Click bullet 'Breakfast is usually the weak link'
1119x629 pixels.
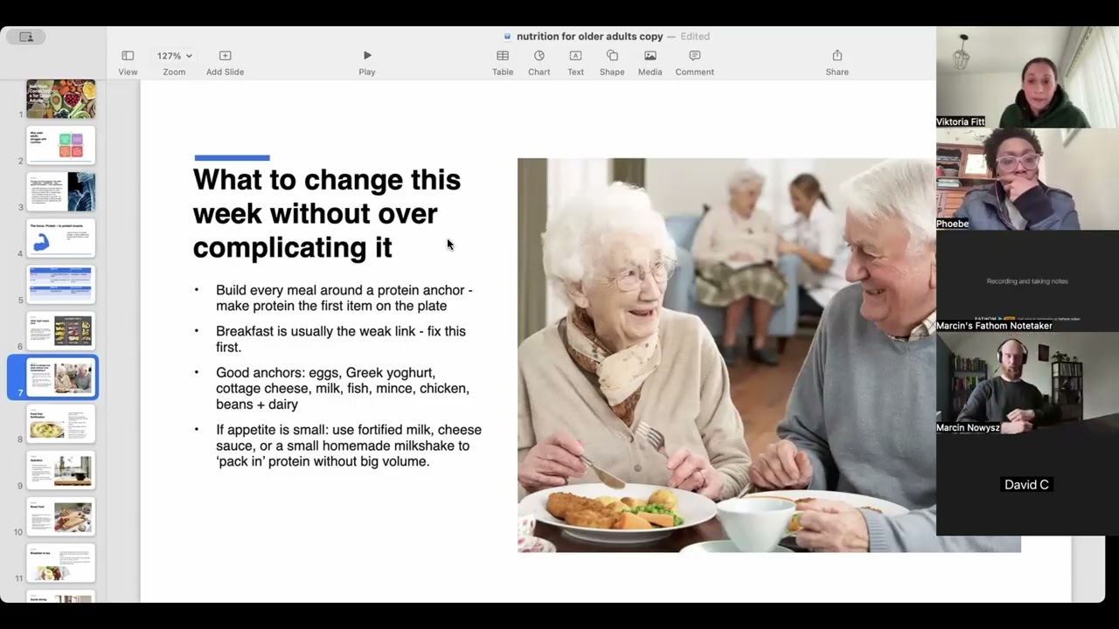[x=341, y=339]
